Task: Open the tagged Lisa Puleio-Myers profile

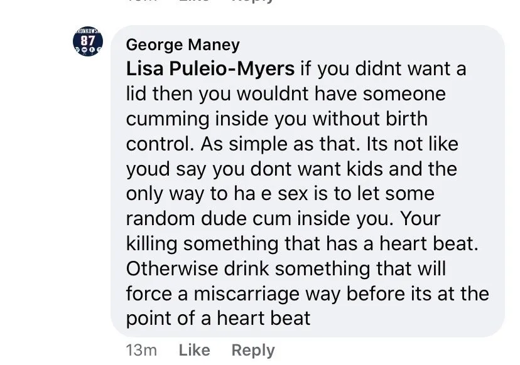Action: 210,68
